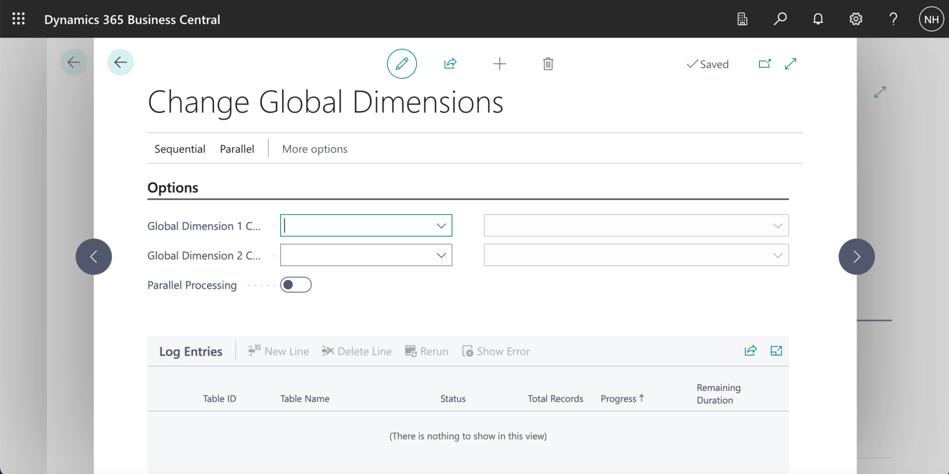Select the Parallel menu item

(237, 149)
